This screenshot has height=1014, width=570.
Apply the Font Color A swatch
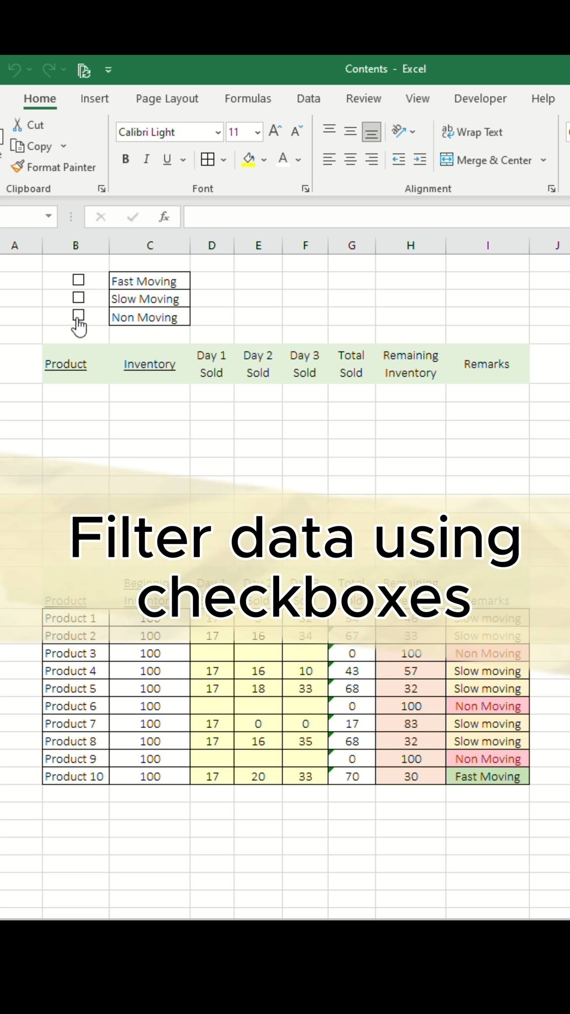(283, 159)
